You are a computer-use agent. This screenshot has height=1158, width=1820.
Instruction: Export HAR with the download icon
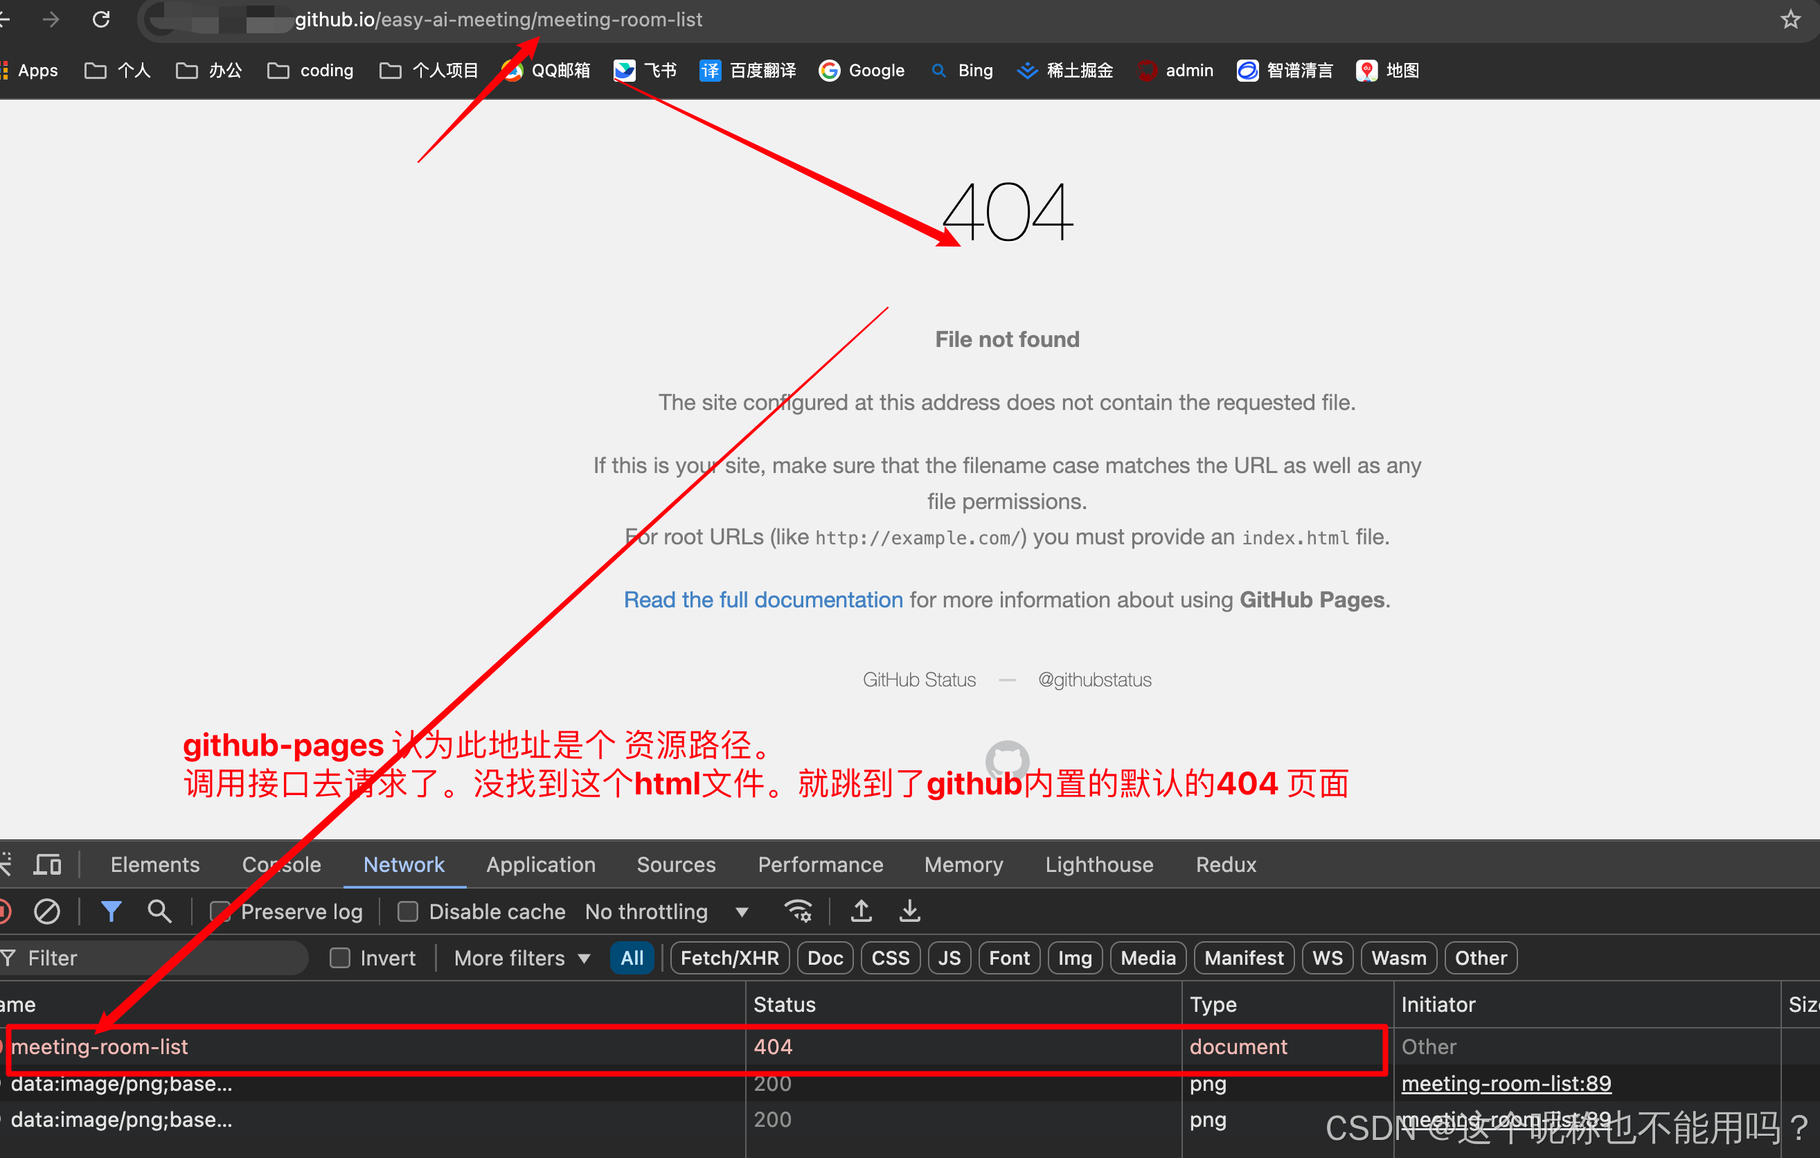click(910, 911)
